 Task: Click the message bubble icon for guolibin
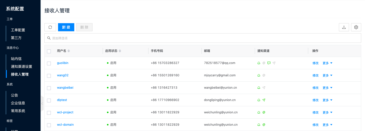(269, 63)
